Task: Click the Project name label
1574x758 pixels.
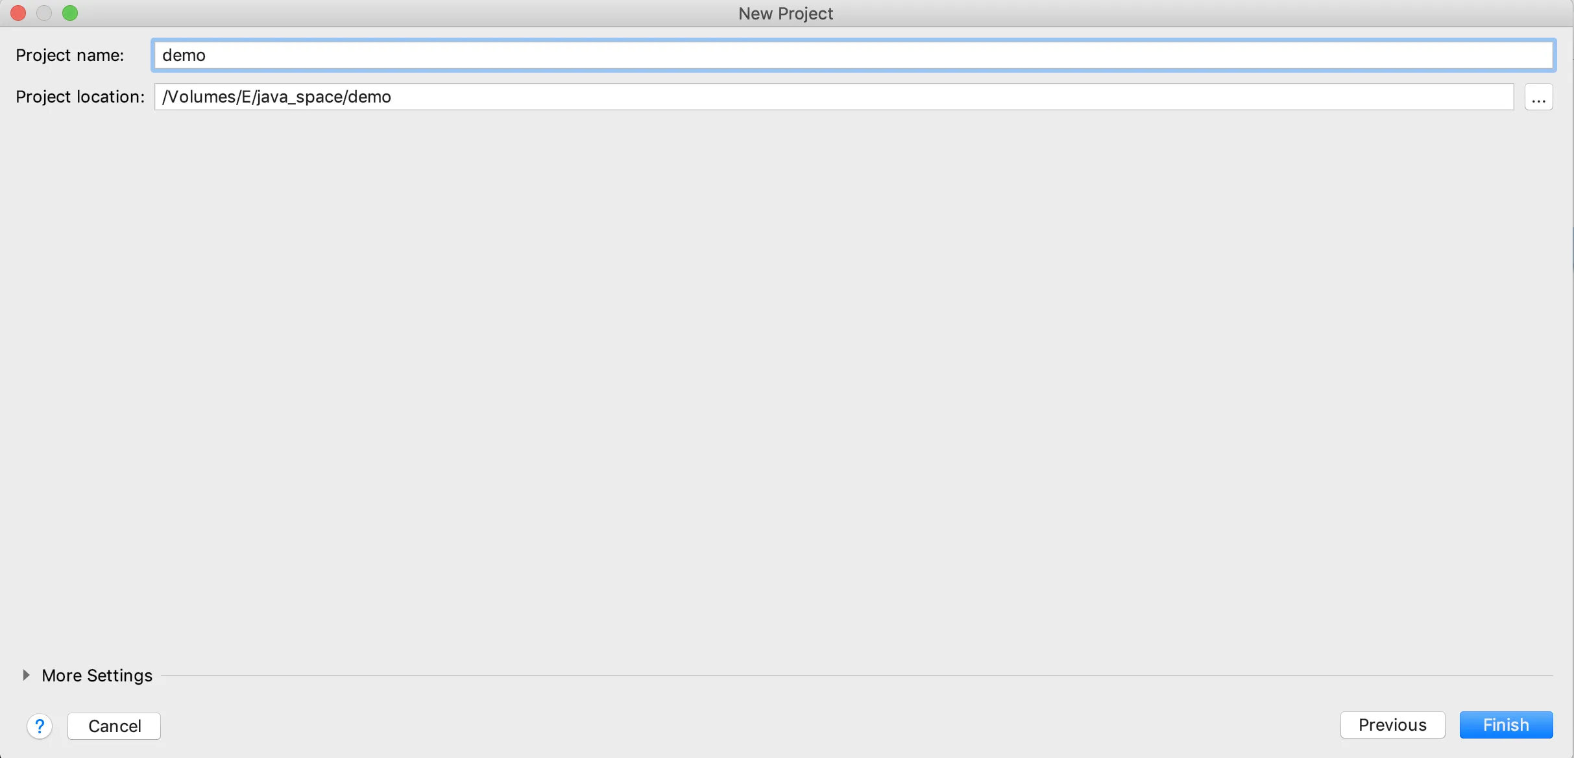Action: click(70, 55)
